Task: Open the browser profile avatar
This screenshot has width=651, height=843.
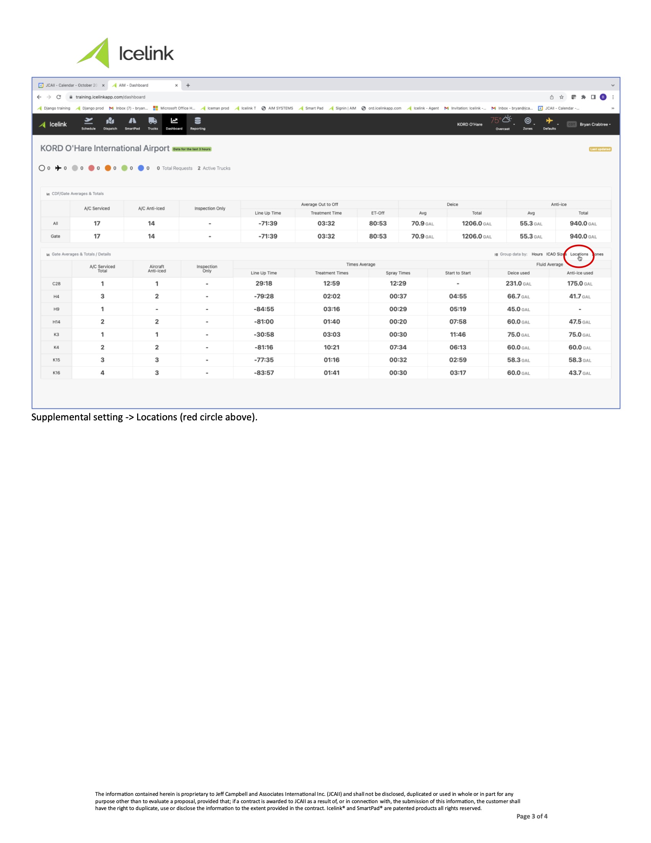Action: (603, 97)
